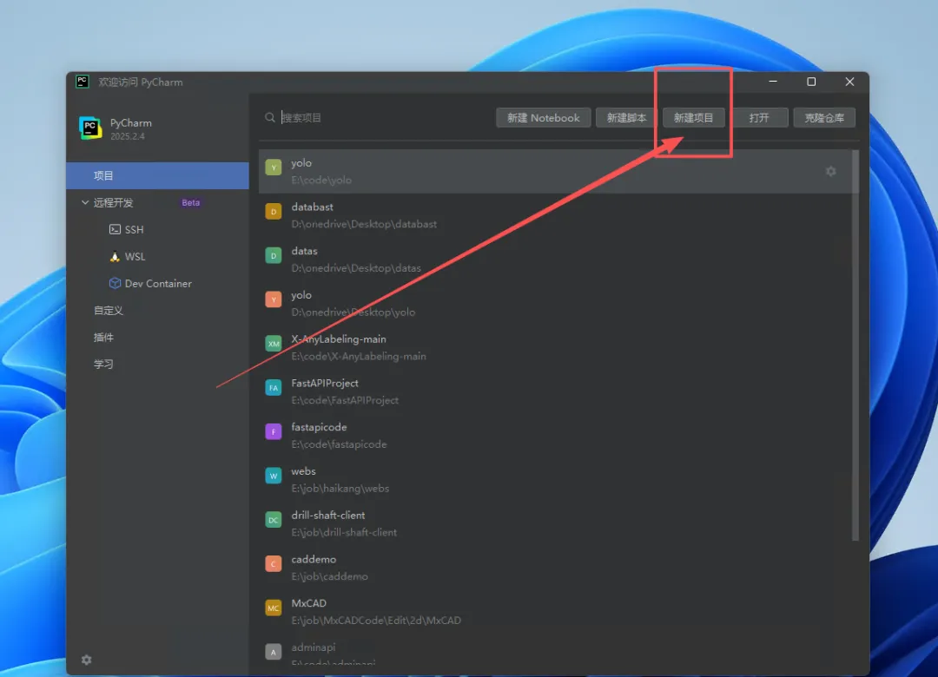Click the project list vertical scrollbar
The height and width of the screenshot is (677, 938).
click(855, 345)
